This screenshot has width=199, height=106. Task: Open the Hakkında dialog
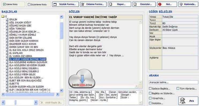pyautogui.click(x=188, y=4)
